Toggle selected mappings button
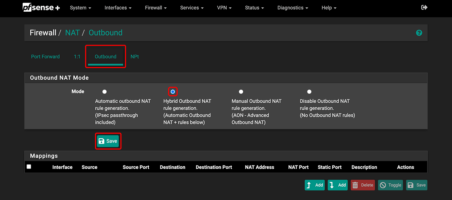The width and height of the screenshot is (452, 200). [390, 185]
